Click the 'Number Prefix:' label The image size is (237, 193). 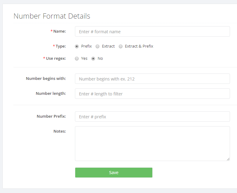coord(51,116)
